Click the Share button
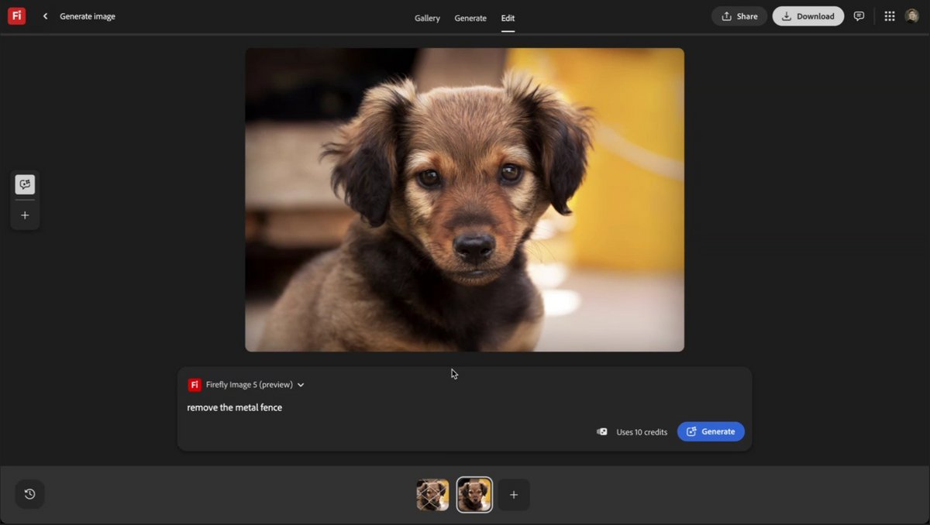Image resolution: width=930 pixels, height=525 pixels. [x=739, y=15]
